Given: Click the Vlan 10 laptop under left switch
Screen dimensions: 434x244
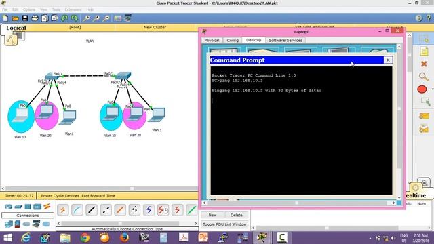Looking at the screenshot, I should tap(21, 115).
